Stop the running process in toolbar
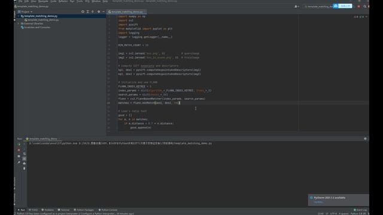Image resolution: width=383 pixels, height=215 pixels. point(358,7)
